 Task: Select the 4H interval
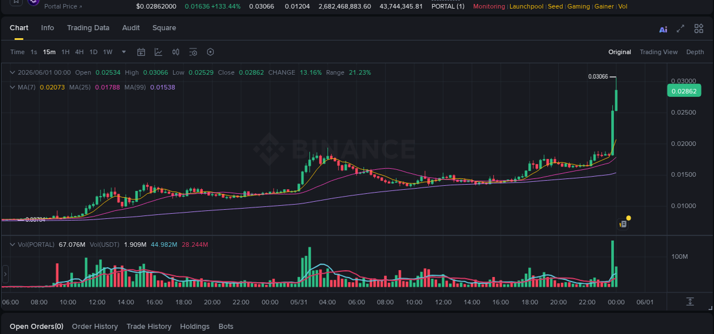[x=79, y=52]
